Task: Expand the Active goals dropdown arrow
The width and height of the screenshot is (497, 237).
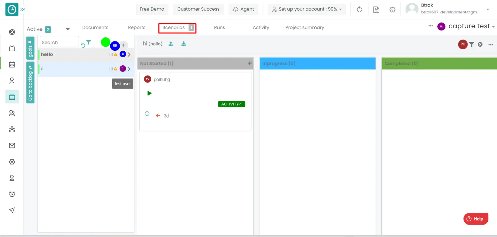Action: [x=67, y=29]
